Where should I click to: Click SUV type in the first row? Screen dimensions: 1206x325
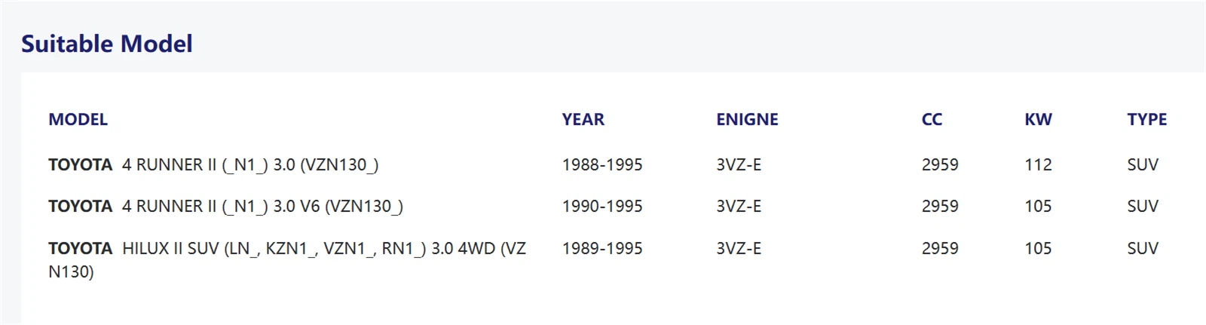tap(1143, 164)
